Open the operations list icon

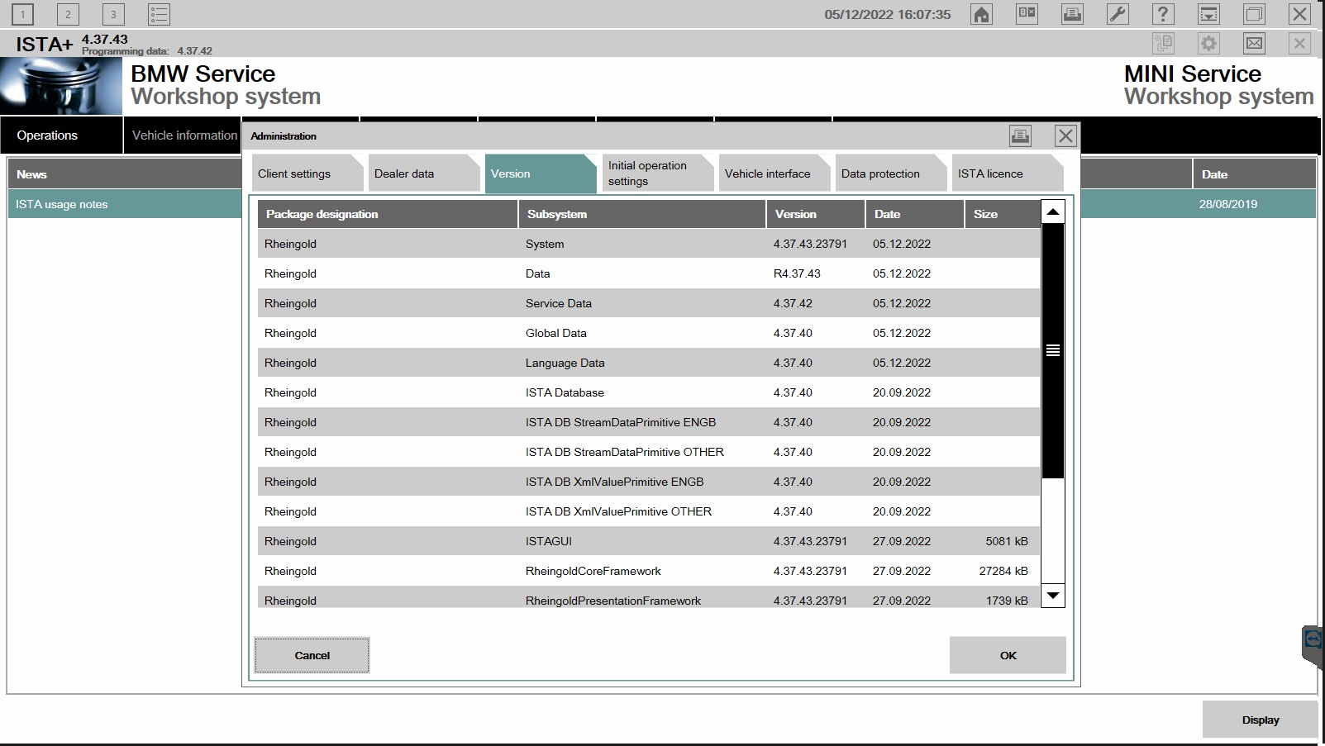(x=159, y=14)
